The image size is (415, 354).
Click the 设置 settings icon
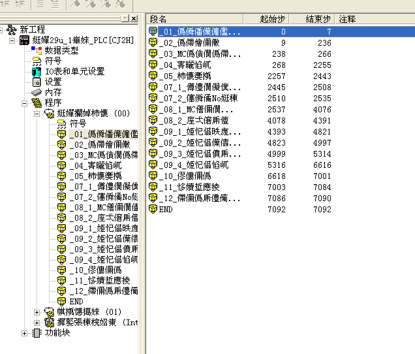37,82
